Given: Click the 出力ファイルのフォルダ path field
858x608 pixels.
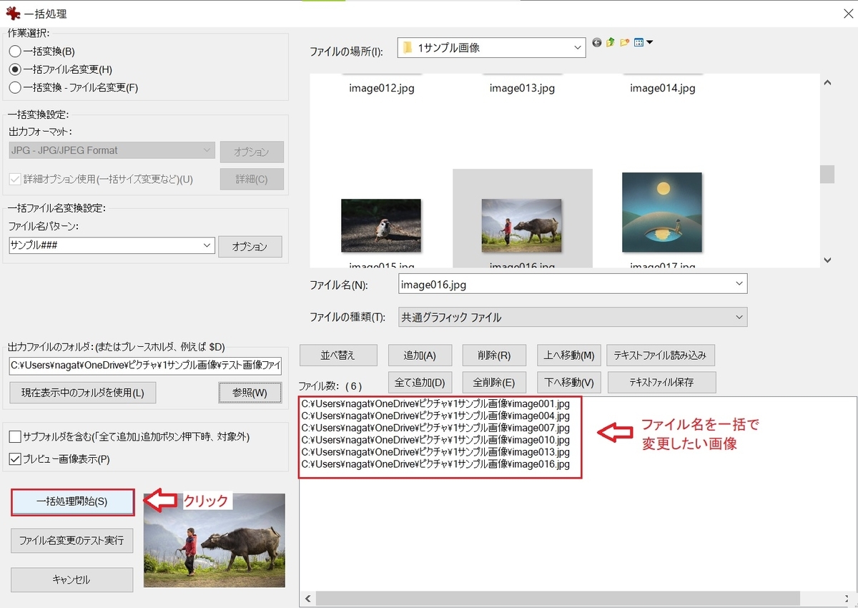Looking at the screenshot, I should point(145,366).
